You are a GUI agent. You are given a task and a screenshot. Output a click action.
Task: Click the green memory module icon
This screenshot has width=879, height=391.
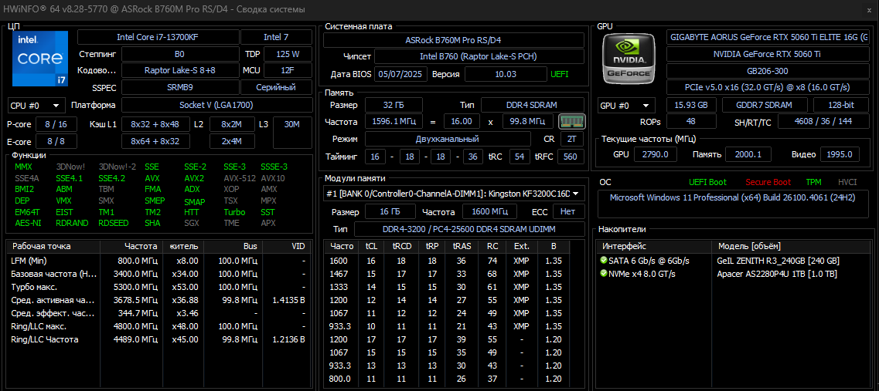[x=572, y=121]
